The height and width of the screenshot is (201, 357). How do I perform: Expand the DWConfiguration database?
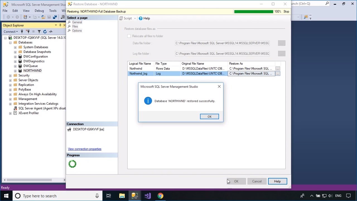[15, 57]
